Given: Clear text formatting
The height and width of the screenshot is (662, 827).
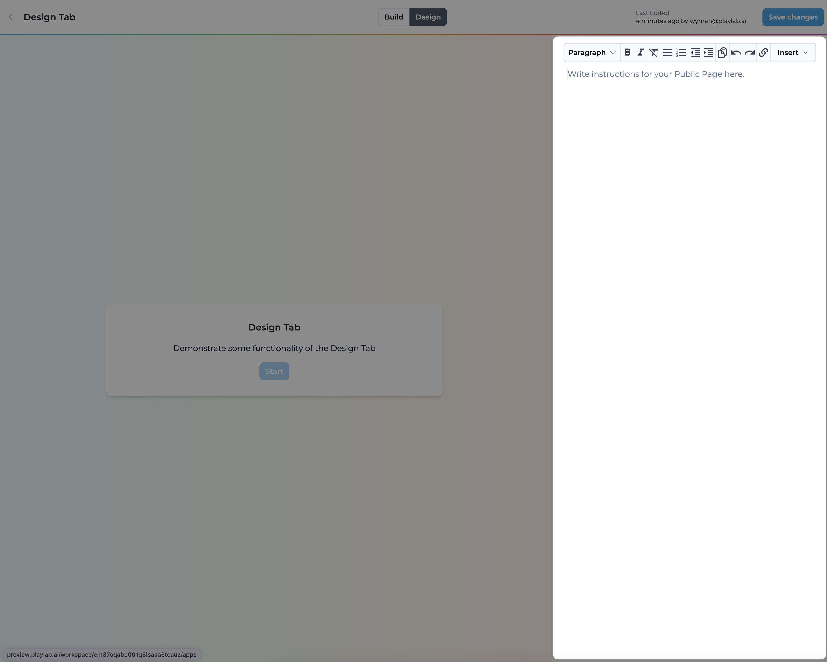Looking at the screenshot, I should click(654, 53).
